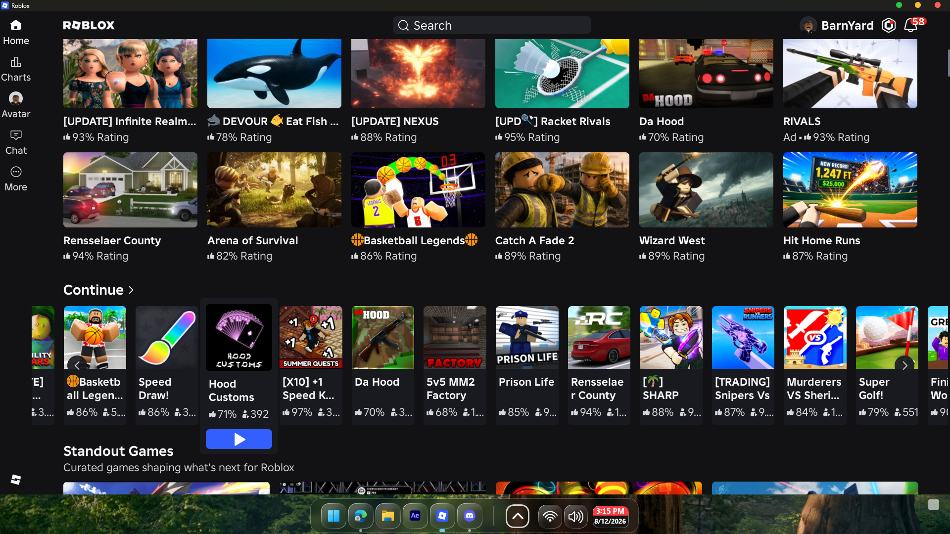
Task: Open Hit Home Runs thumbnail
Action: [850, 190]
